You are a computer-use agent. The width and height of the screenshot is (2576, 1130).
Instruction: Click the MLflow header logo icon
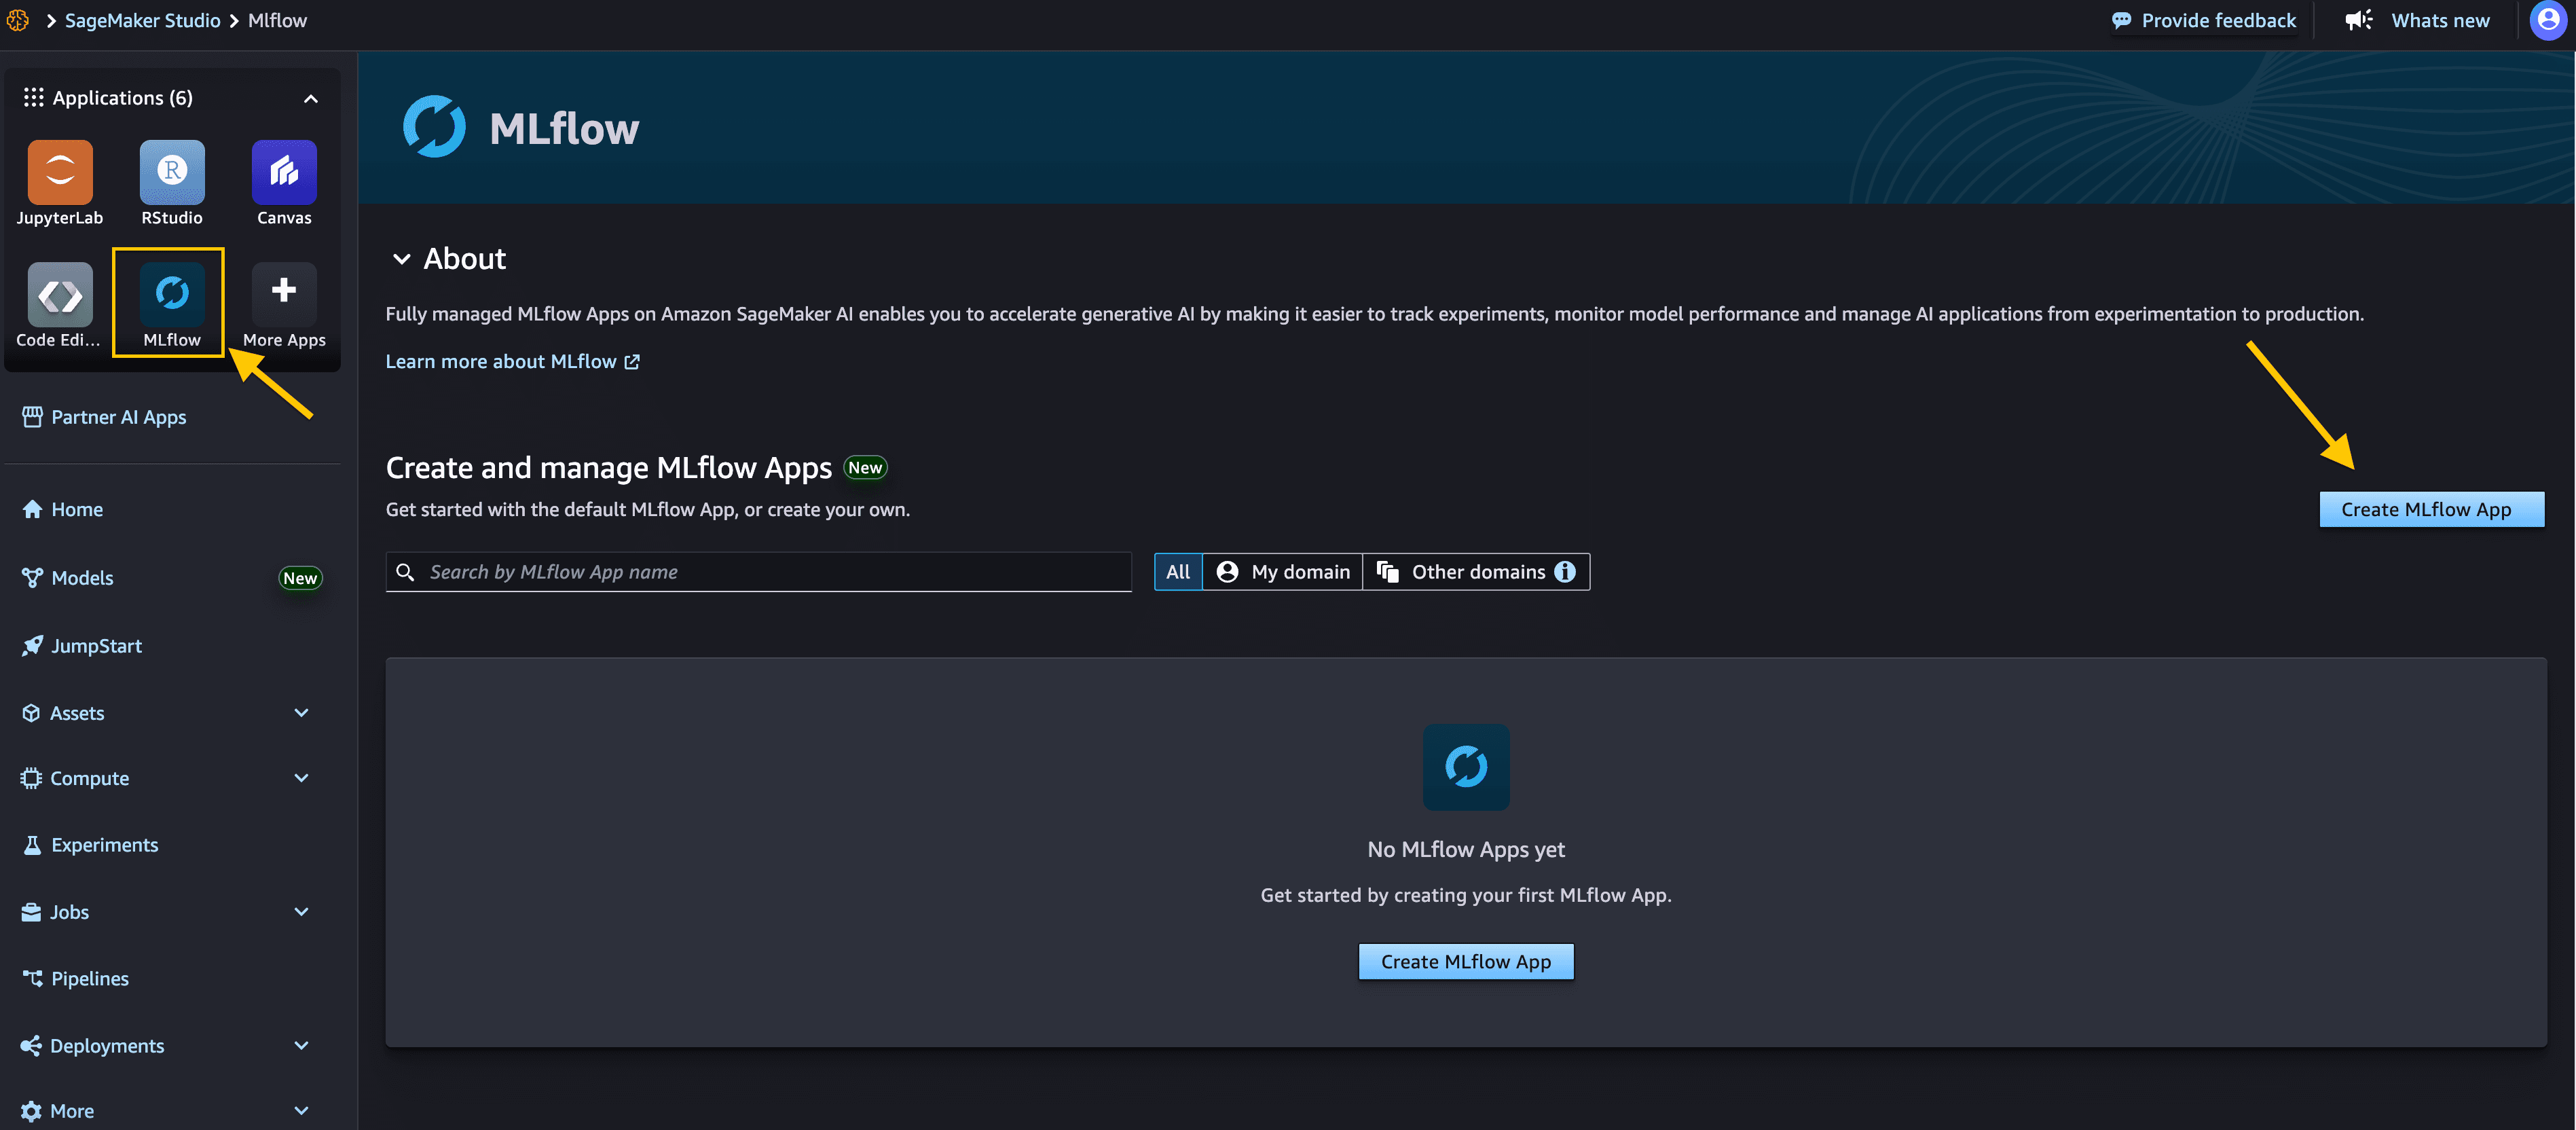click(x=434, y=126)
